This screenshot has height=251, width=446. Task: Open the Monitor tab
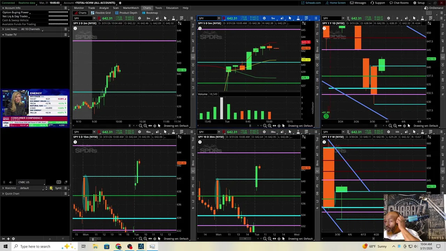coord(79,8)
